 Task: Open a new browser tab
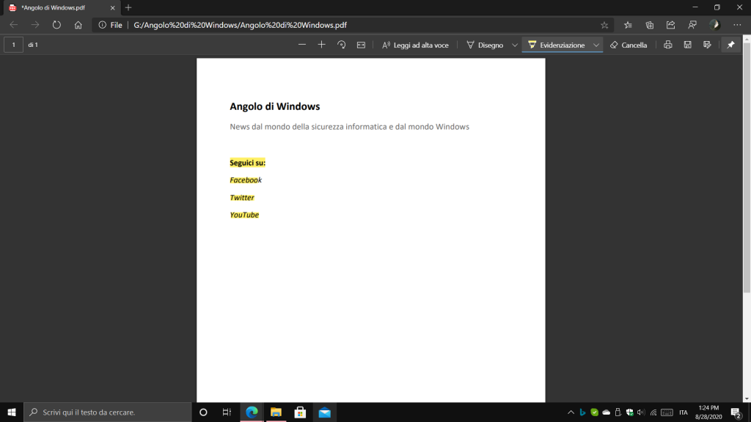coord(128,7)
